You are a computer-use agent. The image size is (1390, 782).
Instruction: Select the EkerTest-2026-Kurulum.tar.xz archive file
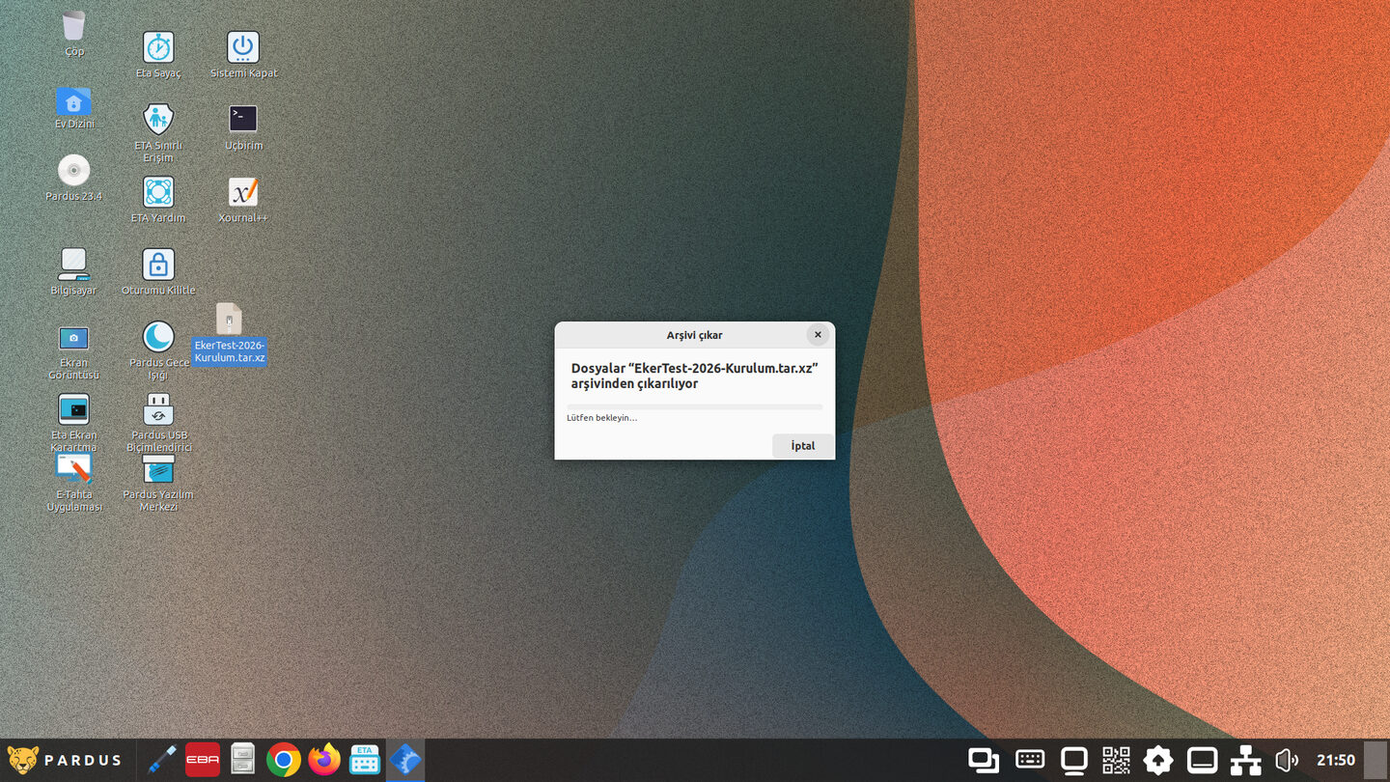[229, 320]
